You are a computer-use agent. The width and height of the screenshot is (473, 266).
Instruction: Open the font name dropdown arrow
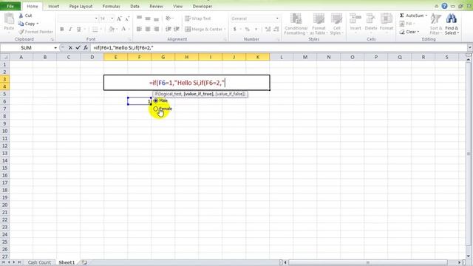(96, 18)
